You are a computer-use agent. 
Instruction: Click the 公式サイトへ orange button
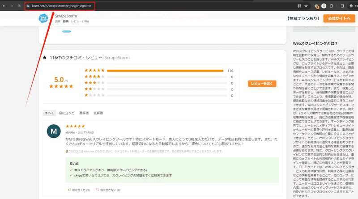point(339,18)
